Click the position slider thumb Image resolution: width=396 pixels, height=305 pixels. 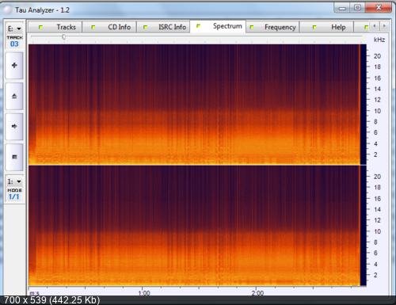point(63,37)
